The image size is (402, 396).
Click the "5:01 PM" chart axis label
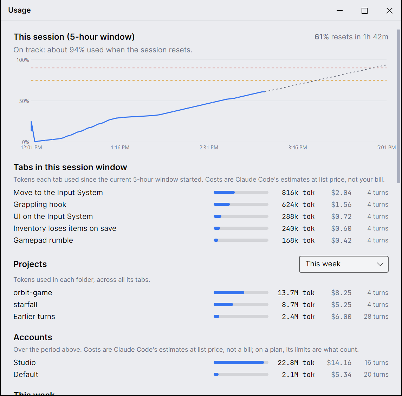point(386,148)
